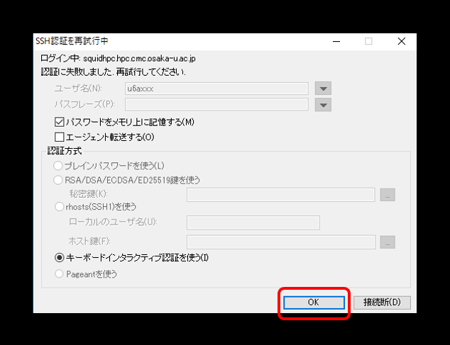This screenshot has height=345, width=450.
Task: Click the 秘密鍵 file path field
Action: [280, 195]
